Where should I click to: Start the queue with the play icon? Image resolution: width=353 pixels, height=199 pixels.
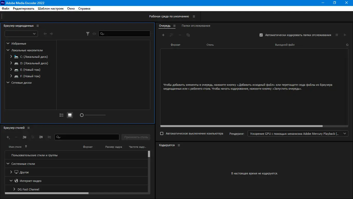(345, 35)
